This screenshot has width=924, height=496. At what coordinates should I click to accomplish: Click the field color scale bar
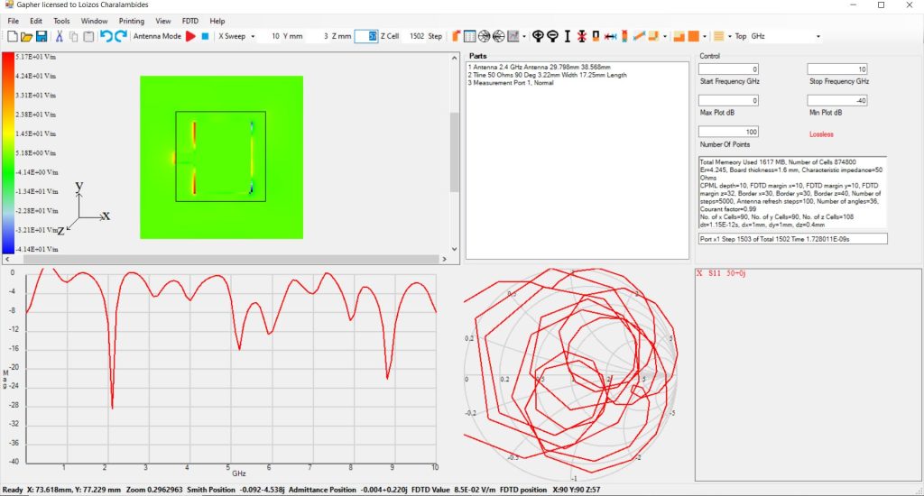(x=7, y=153)
